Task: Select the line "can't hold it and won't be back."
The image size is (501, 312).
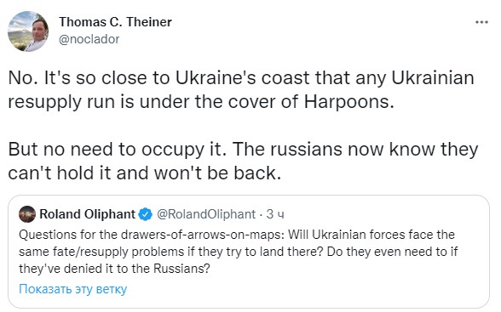Action: (145, 173)
